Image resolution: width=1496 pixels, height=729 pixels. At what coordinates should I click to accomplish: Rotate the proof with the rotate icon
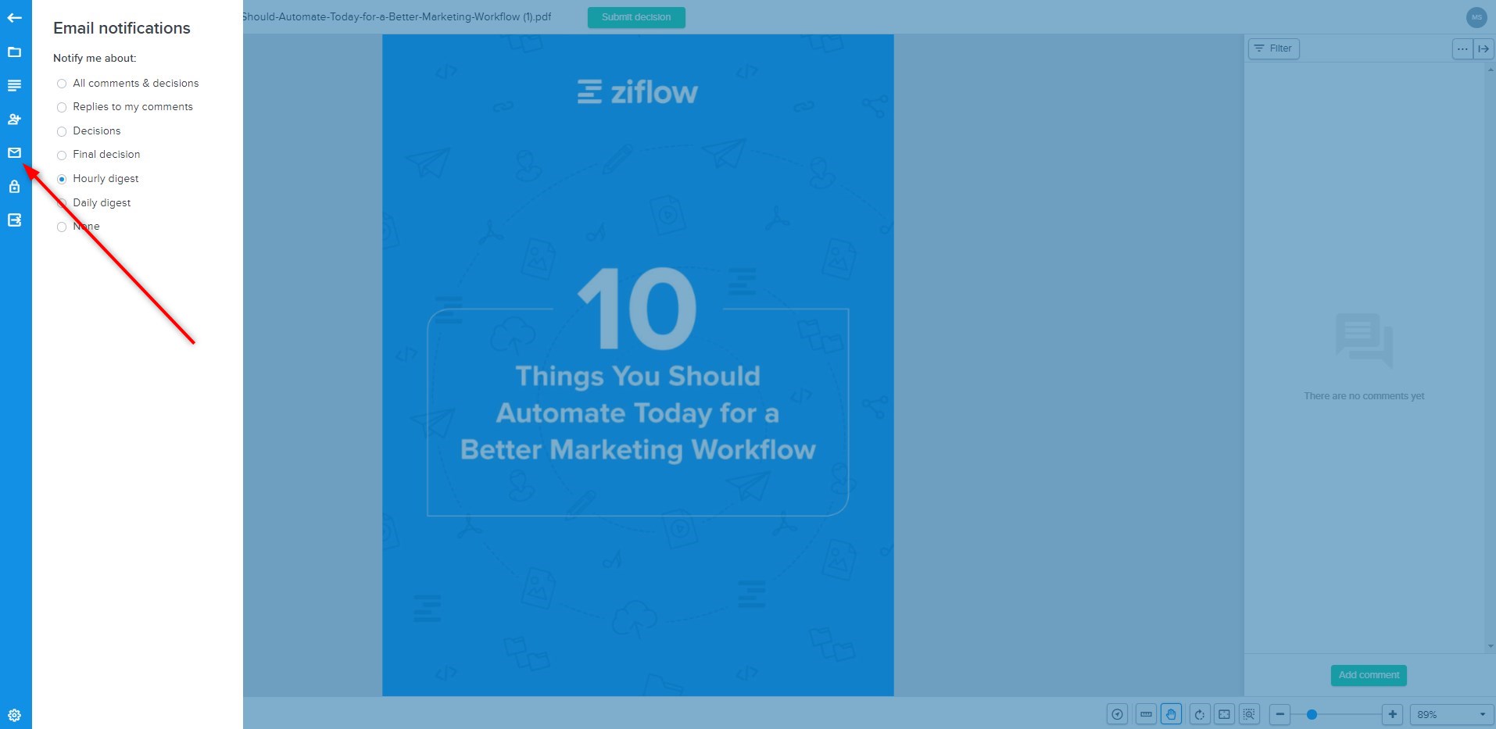[x=1199, y=714]
